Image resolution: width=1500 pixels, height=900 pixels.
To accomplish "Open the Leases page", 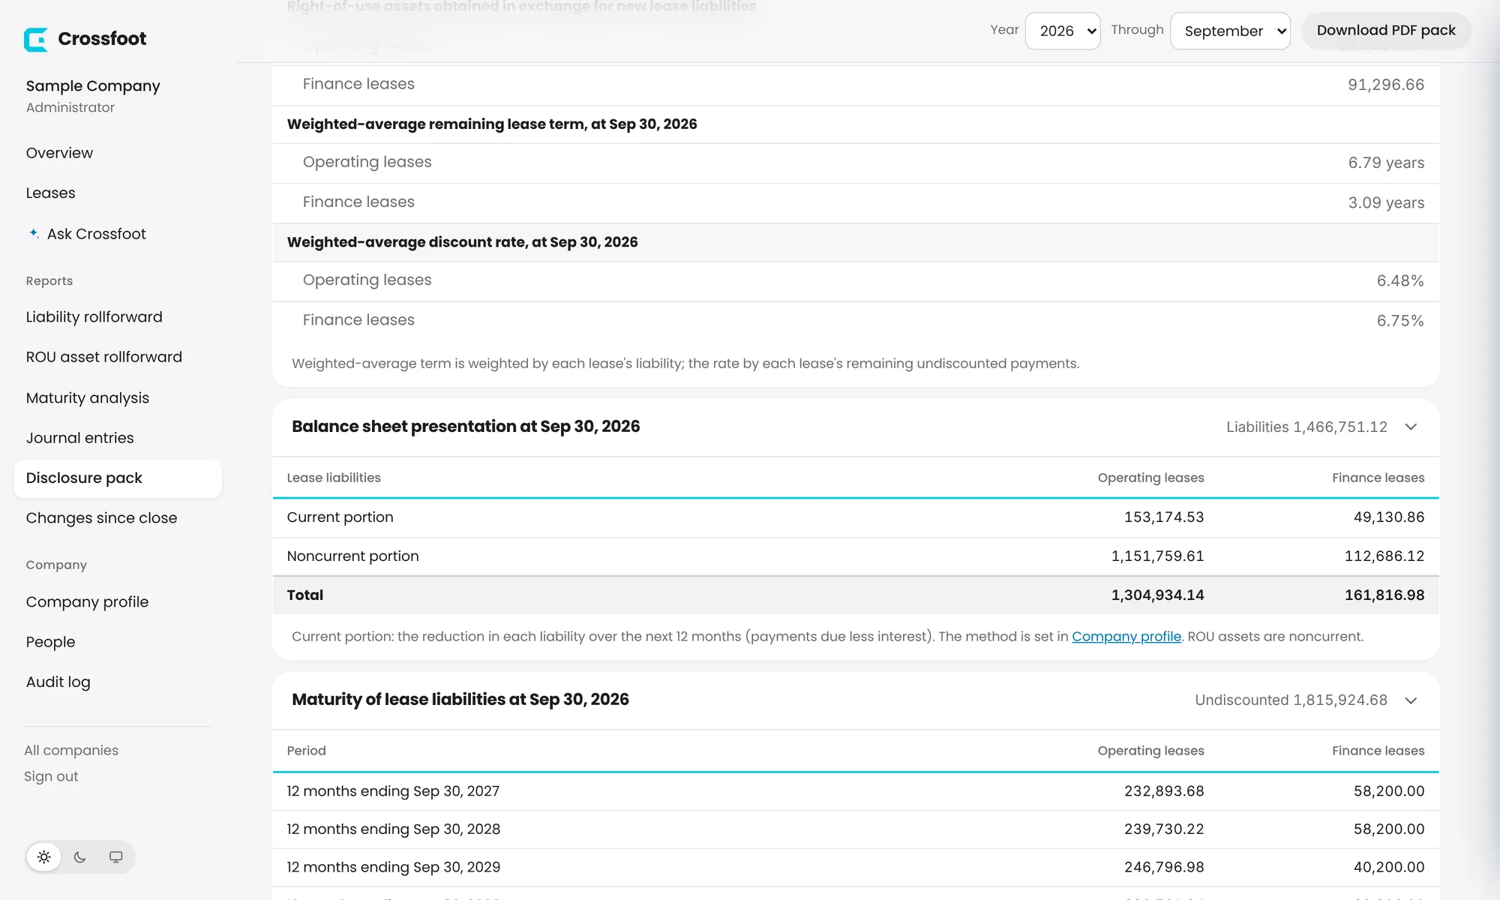I will [51, 193].
